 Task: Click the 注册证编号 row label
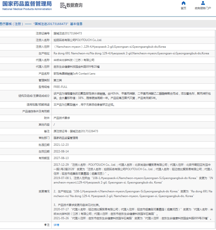coord(43,34)
